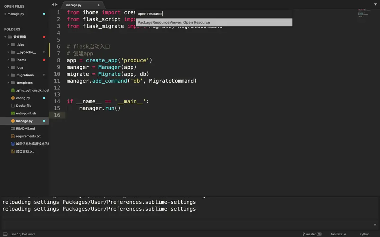Viewport: 380px width, 237px height.
Task: Click manager.run() on line 15
Action: pyautogui.click(x=100, y=108)
